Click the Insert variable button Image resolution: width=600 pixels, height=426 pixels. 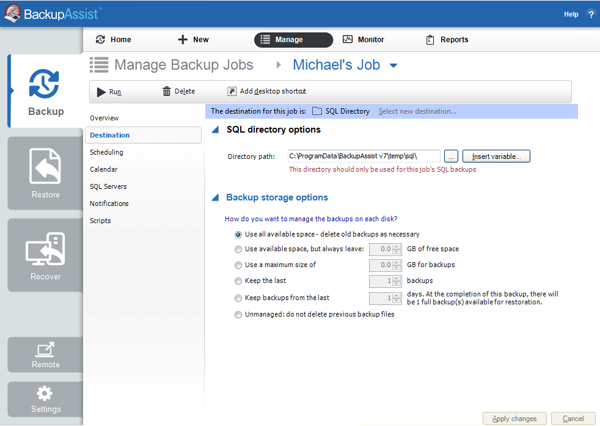click(x=496, y=156)
